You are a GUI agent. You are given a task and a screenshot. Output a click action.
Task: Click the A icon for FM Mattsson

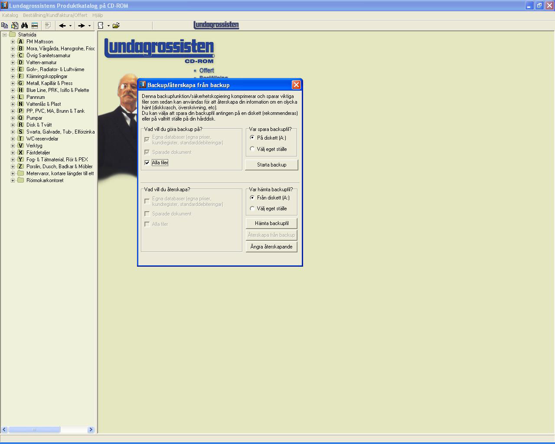click(x=20, y=42)
